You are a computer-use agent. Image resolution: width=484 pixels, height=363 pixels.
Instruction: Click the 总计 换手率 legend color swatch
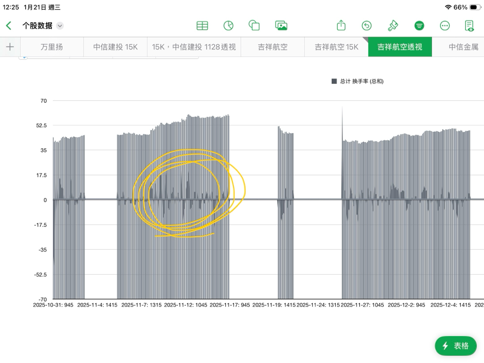click(x=334, y=81)
